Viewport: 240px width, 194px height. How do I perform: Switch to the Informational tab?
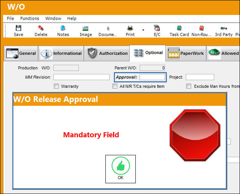click(x=61, y=53)
